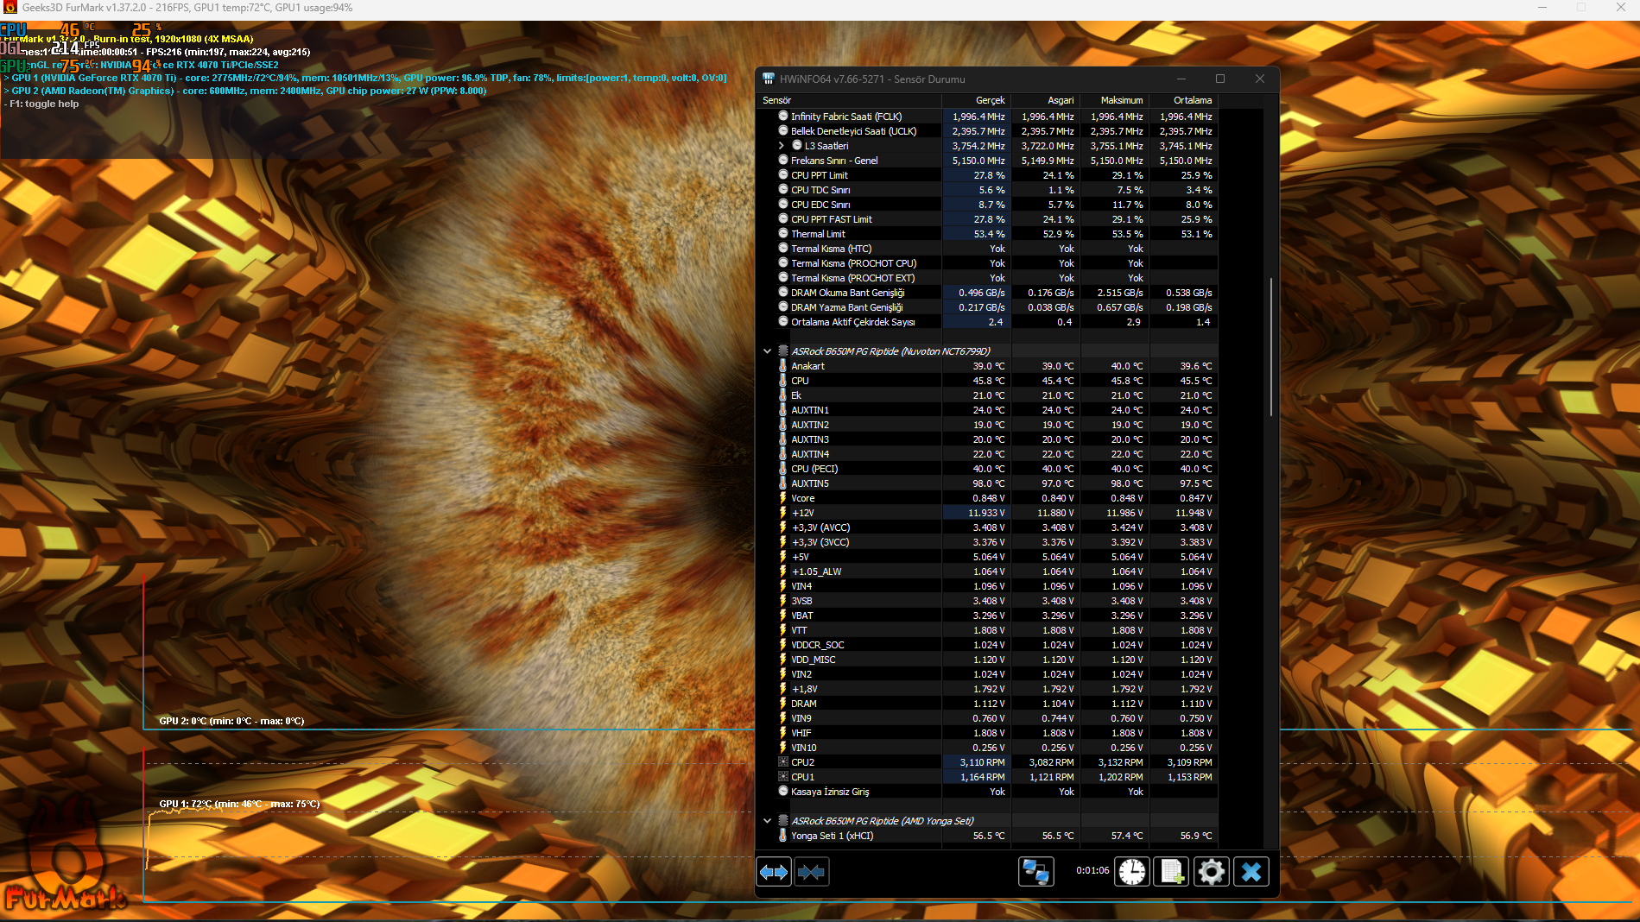Select the DRAM Okuma Bant Genişliği row
This screenshot has width=1640, height=922.
987,293
